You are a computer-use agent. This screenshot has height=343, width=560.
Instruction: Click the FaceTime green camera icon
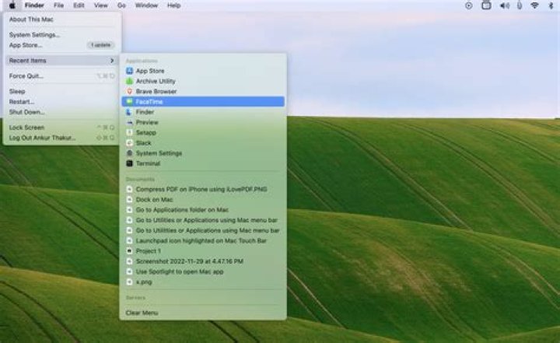tap(130, 102)
